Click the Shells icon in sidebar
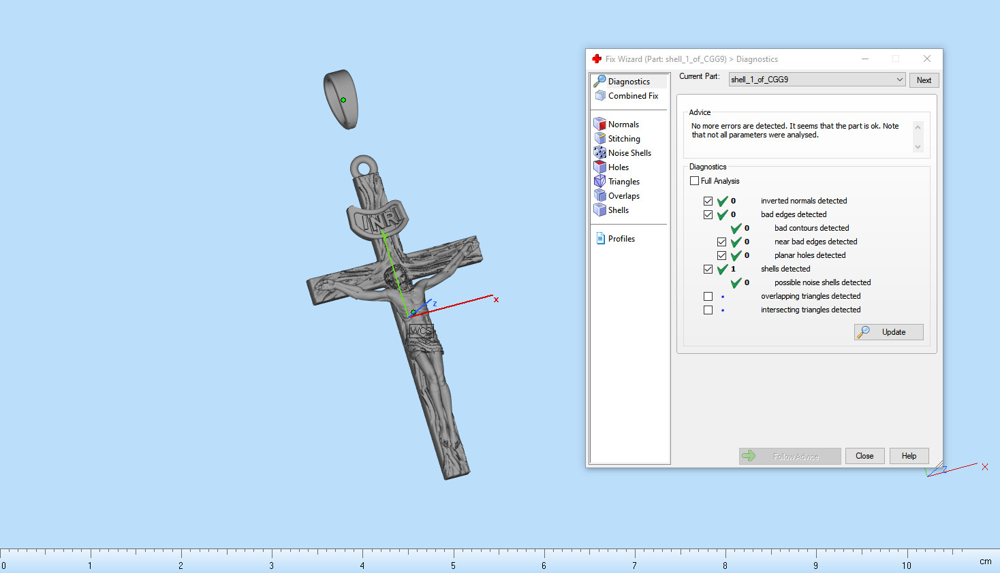Screen dimensions: 1000x573 599,210
